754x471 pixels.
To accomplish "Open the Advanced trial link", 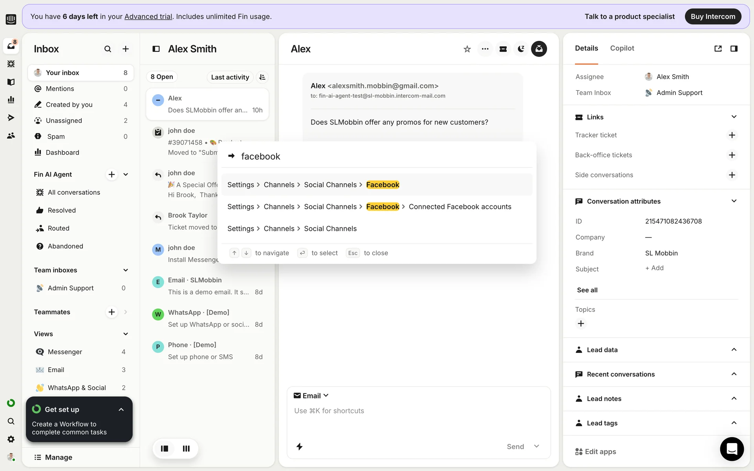I will (x=148, y=16).
